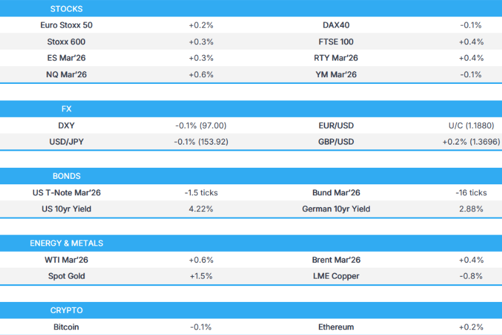Click the WTI Mar'26 label
502x335 pixels.
click(66, 260)
